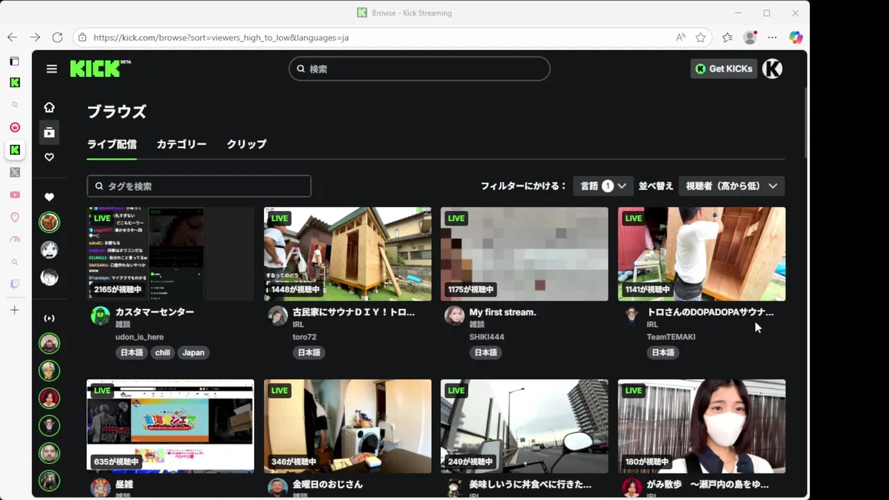
Task: Switch to the クリップ tab
Action: click(247, 144)
